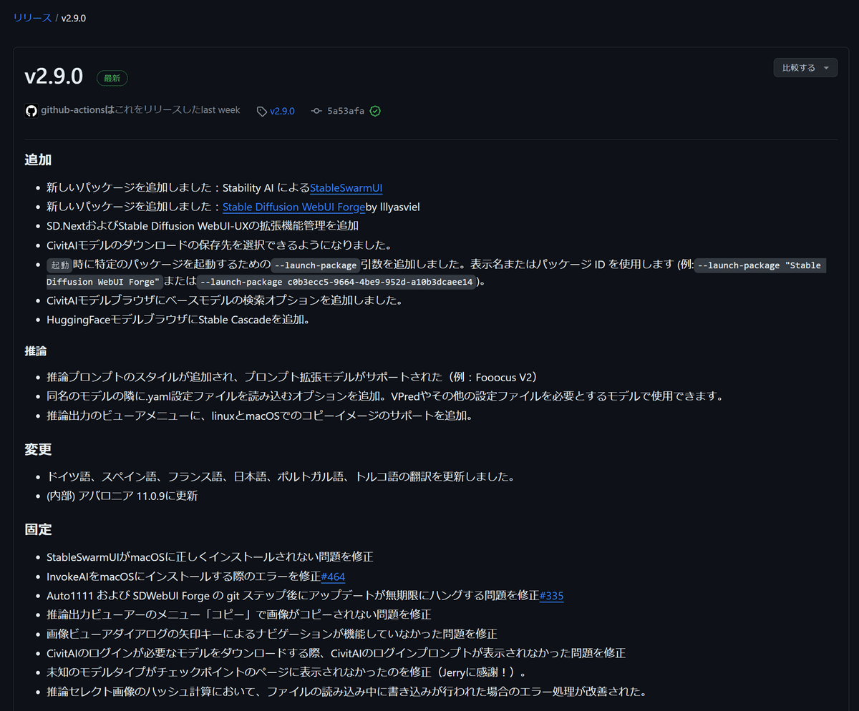Open pull request link #464

(x=332, y=576)
